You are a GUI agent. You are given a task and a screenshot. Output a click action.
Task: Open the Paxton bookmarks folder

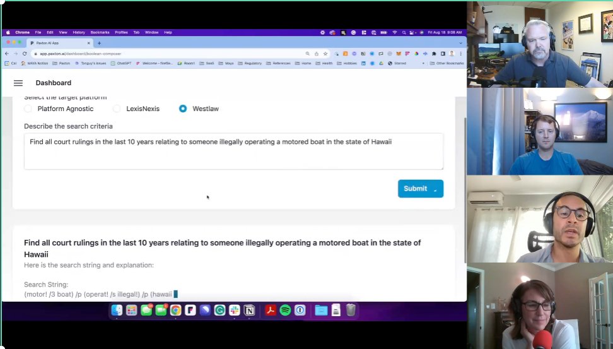[x=61, y=63]
